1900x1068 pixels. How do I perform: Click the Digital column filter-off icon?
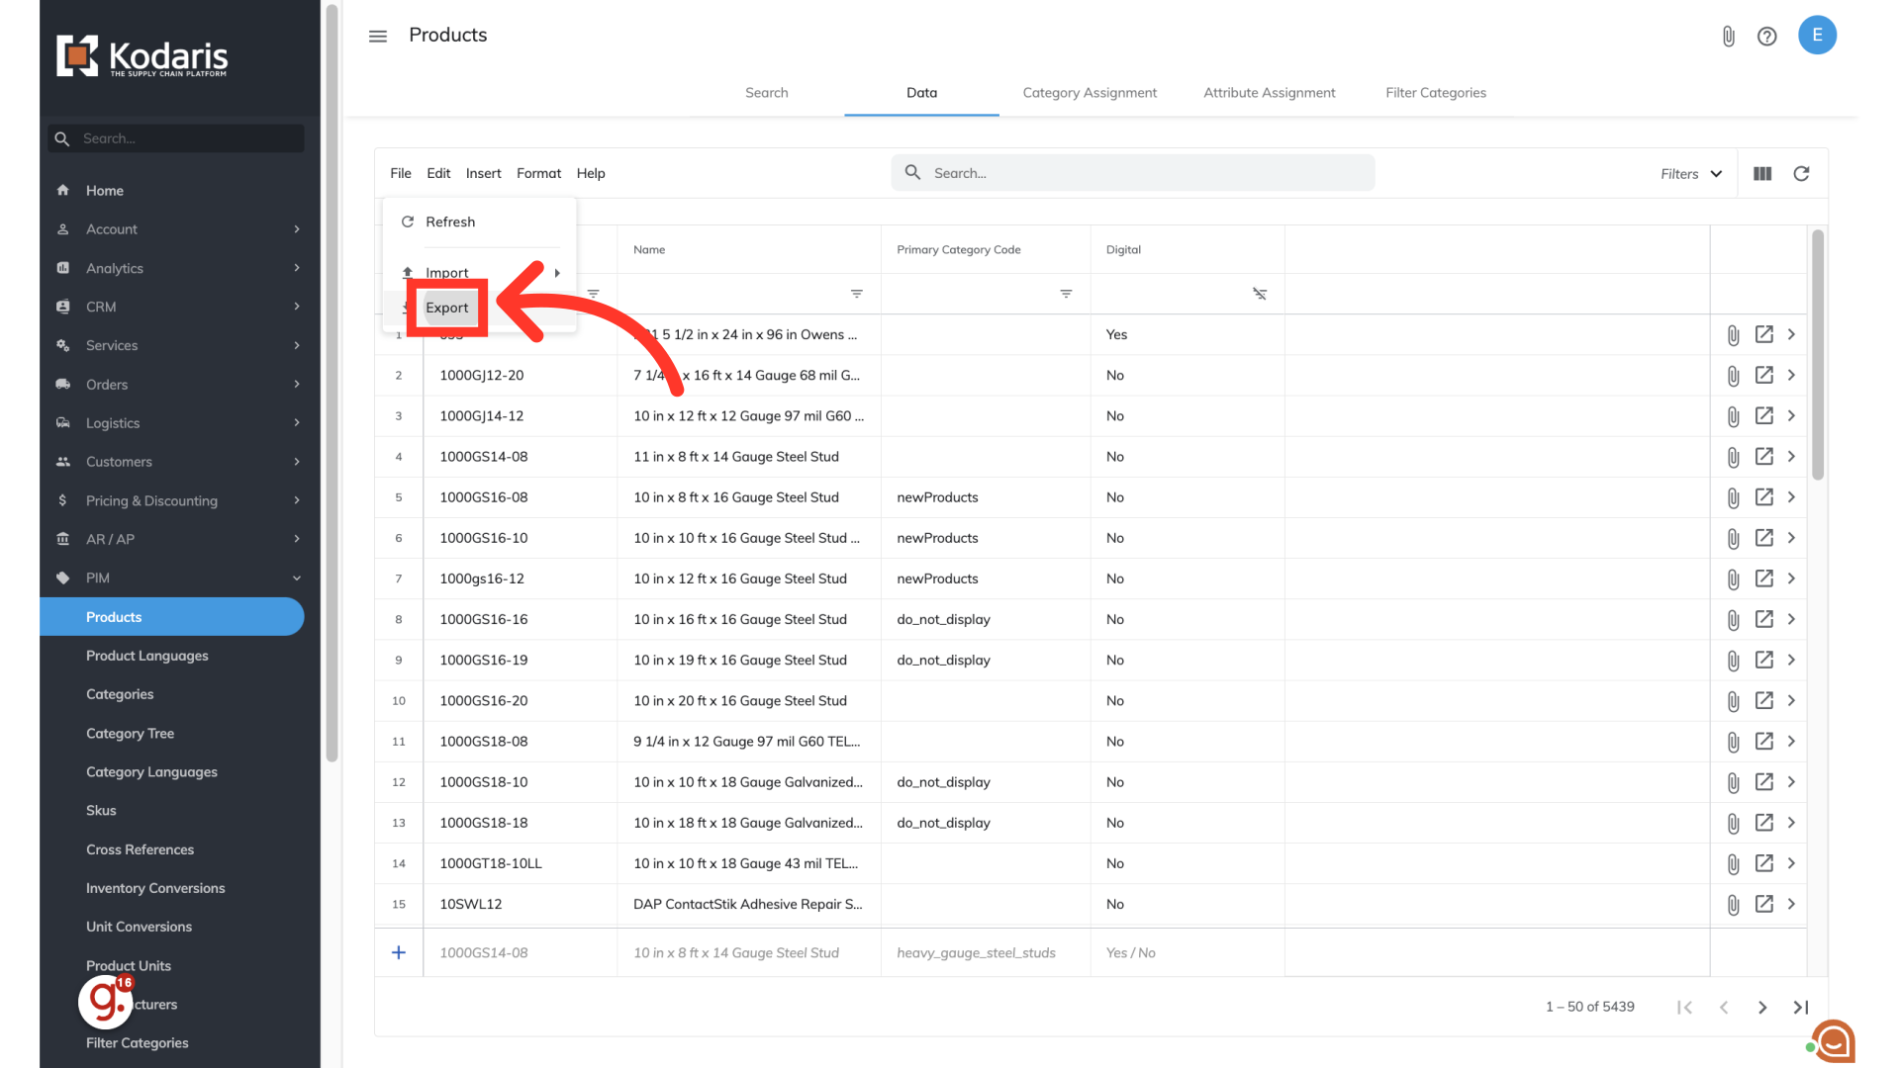(1259, 295)
